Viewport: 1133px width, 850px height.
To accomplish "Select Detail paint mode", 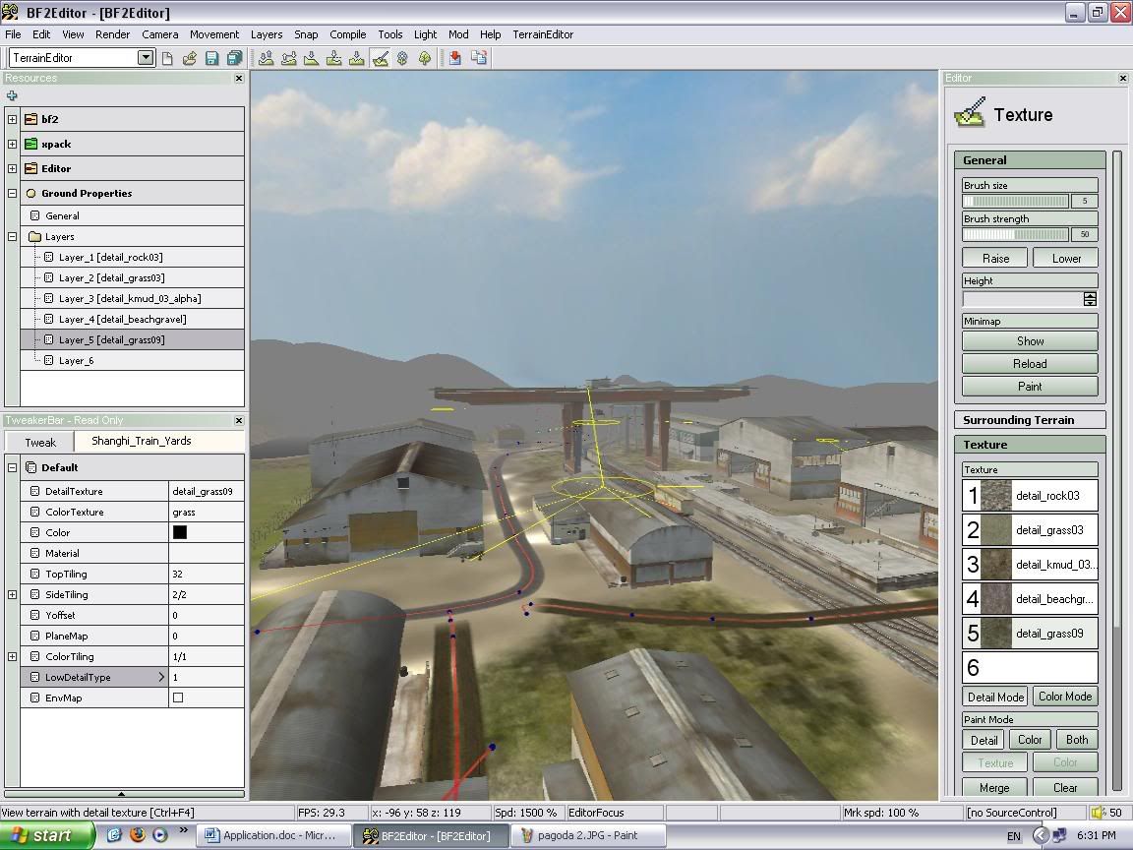I will (984, 740).
